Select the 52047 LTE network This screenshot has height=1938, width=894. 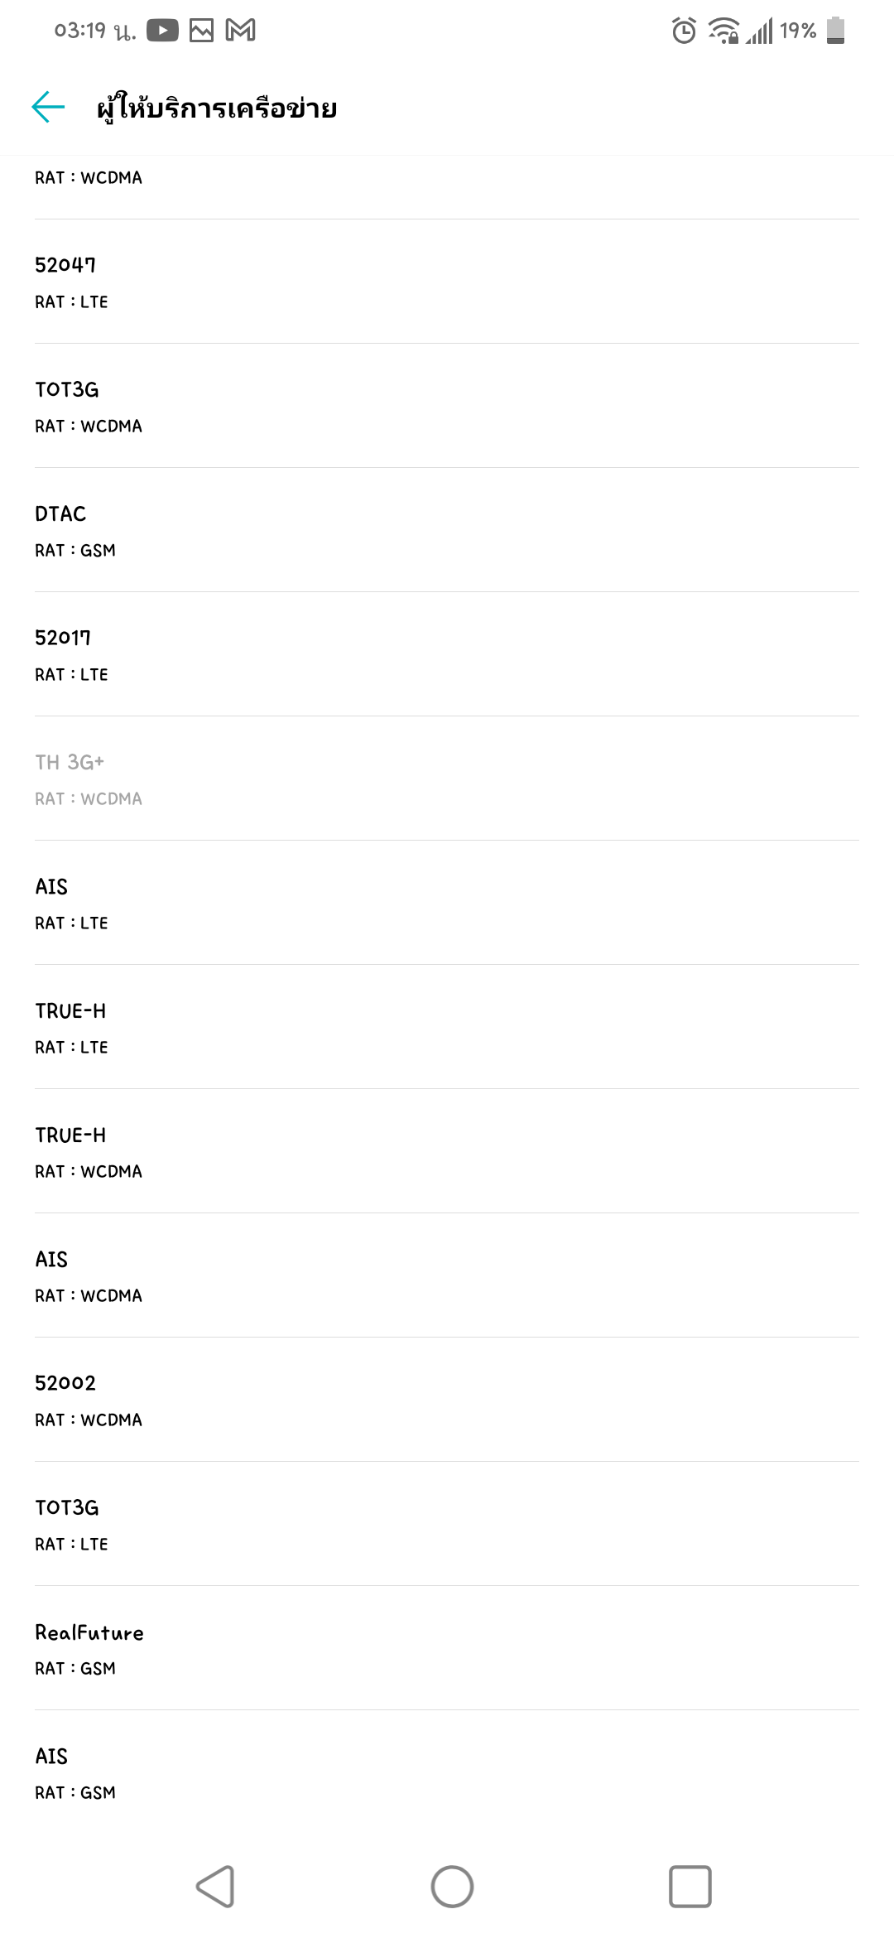tap(447, 282)
